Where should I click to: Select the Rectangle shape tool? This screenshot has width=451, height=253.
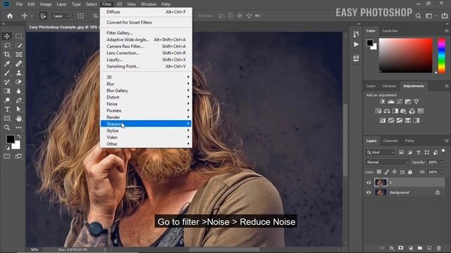(7, 119)
